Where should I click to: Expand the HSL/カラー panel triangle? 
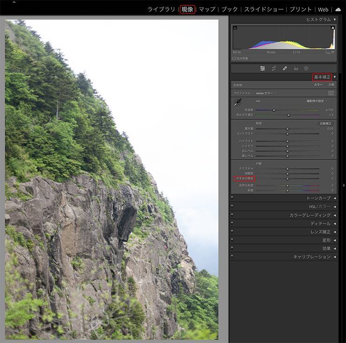coord(335,207)
